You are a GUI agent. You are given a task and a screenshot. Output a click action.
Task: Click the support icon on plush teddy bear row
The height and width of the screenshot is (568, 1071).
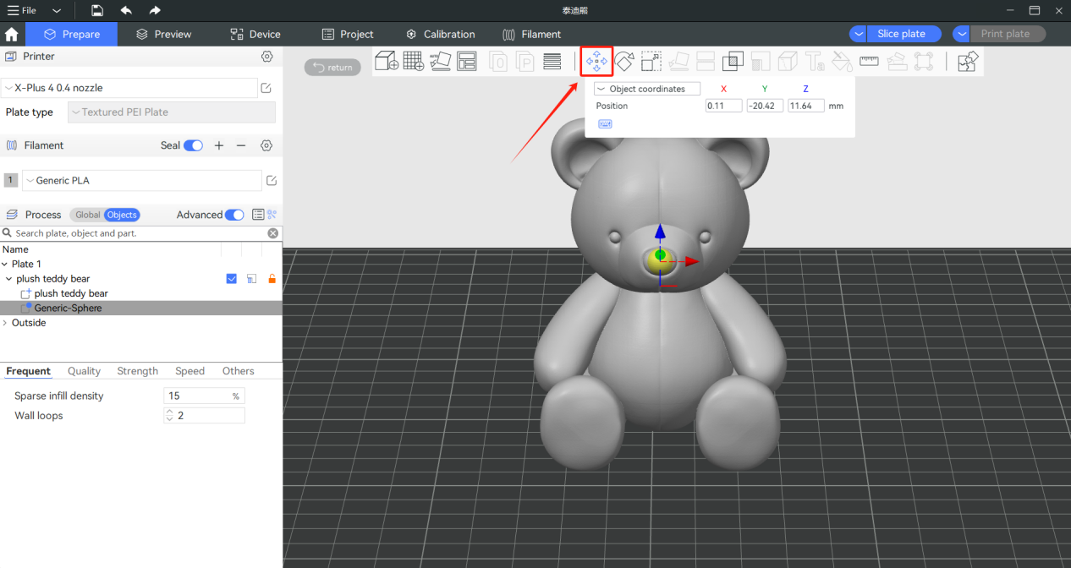[251, 279]
